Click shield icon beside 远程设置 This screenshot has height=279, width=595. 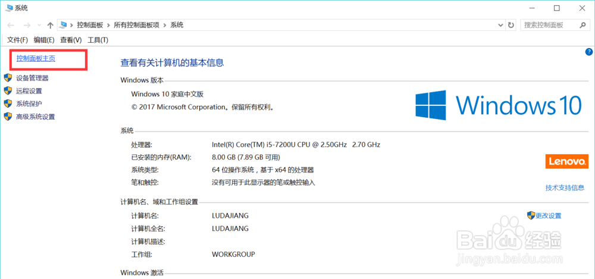[8, 91]
